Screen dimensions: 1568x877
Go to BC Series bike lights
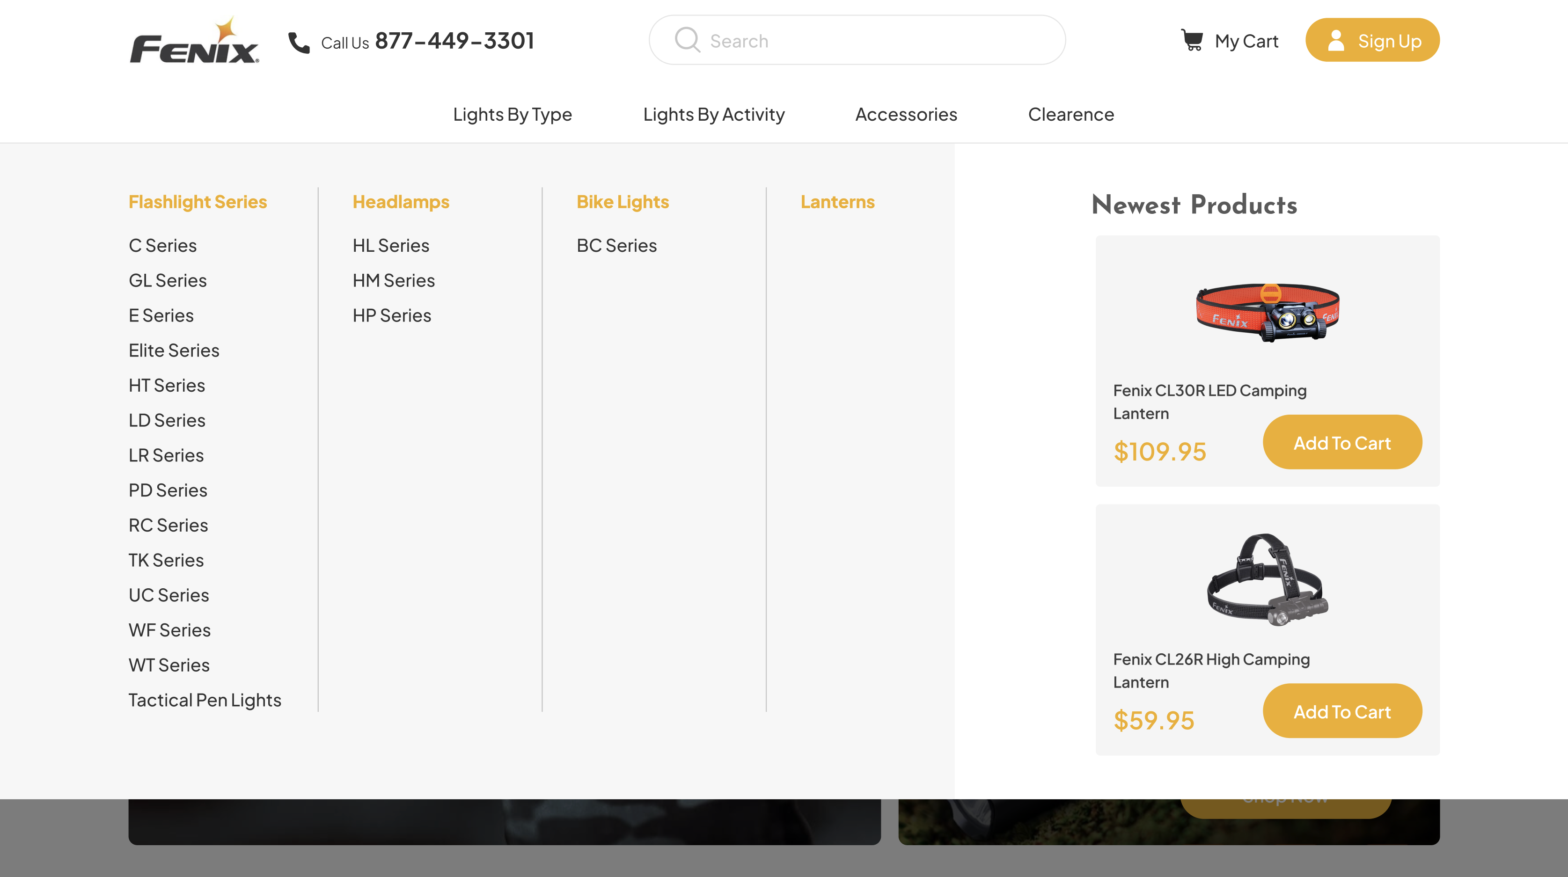pos(616,245)
